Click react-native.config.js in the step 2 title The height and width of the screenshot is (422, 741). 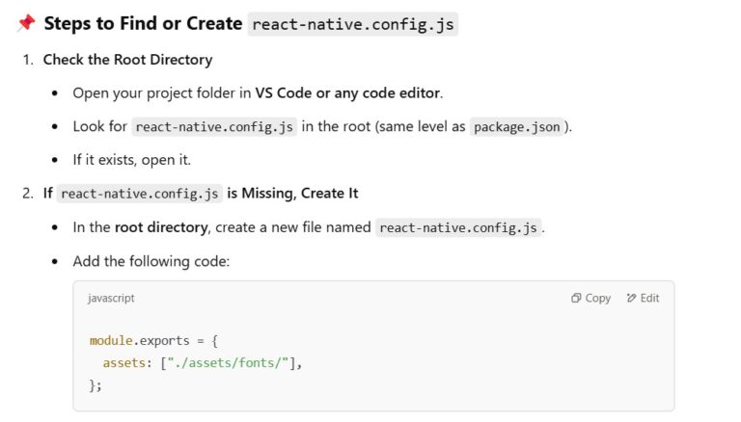[140, 194]
